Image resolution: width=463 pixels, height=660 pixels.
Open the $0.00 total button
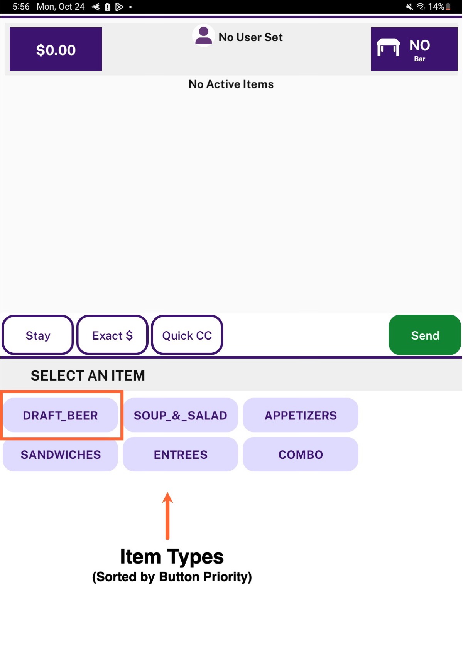[x=56, y=49]
